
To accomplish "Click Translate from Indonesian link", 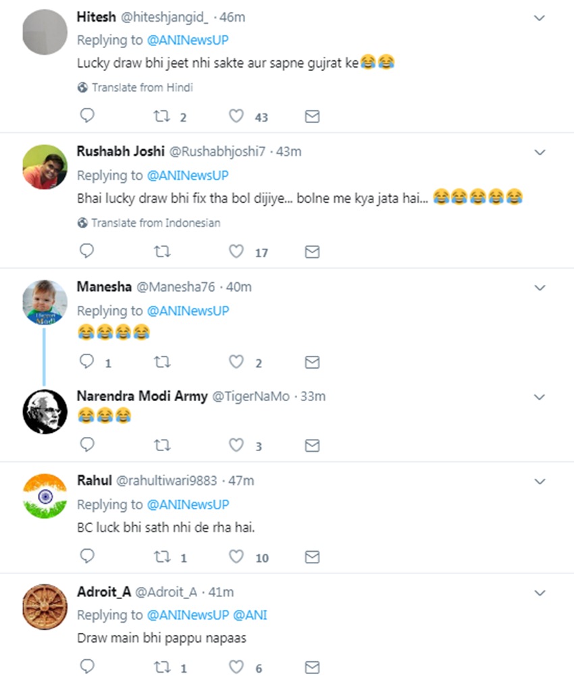I will coord(155,222).
